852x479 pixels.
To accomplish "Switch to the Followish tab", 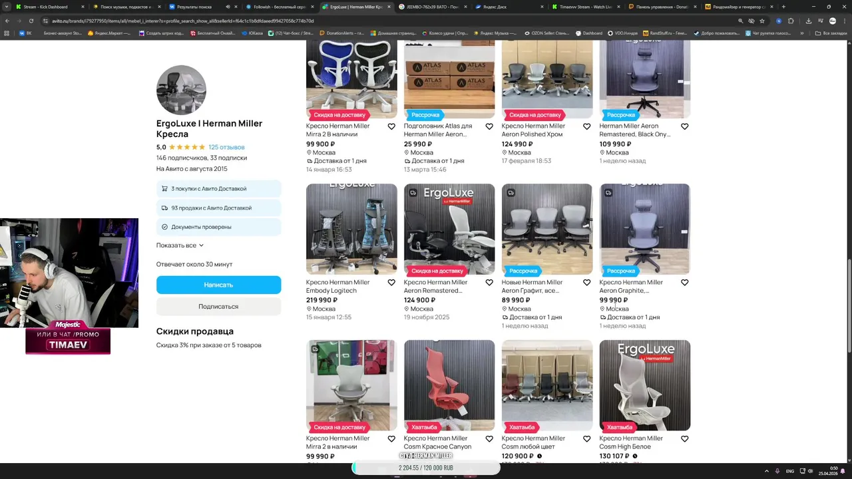I will [280, 7].
